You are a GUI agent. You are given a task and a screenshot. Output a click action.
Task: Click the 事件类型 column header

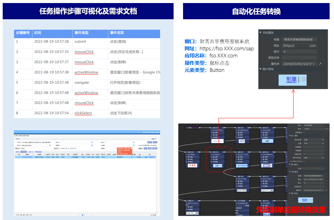82,33
